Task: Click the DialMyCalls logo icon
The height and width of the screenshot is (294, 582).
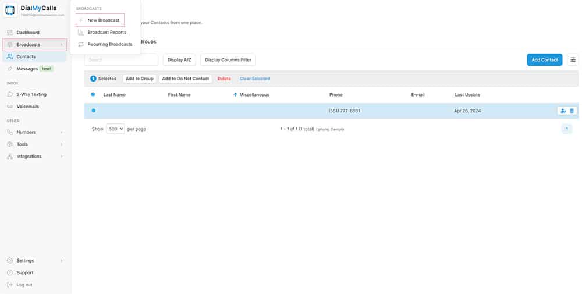Action: tap(11, 10)
